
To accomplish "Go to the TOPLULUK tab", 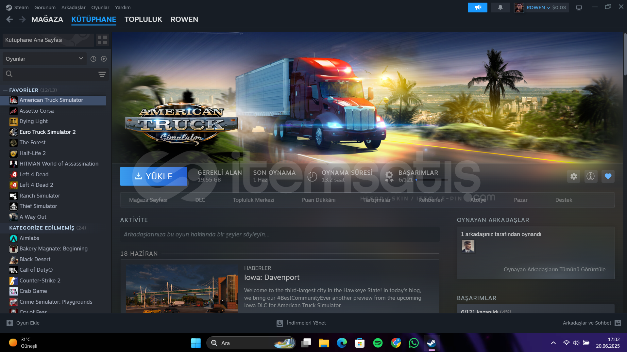I will 143,19.
